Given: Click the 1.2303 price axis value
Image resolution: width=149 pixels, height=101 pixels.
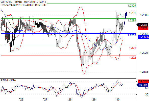Looking at the screenshot, I should tap(144, 15).
